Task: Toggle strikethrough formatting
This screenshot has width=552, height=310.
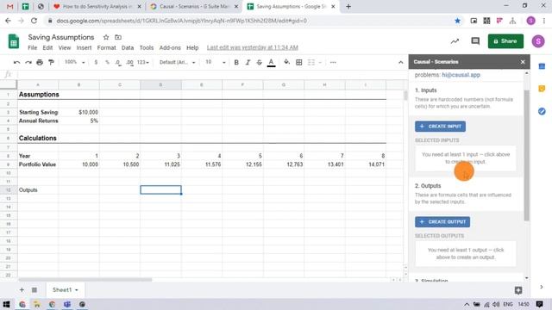Action: click(x=259, y=62)
